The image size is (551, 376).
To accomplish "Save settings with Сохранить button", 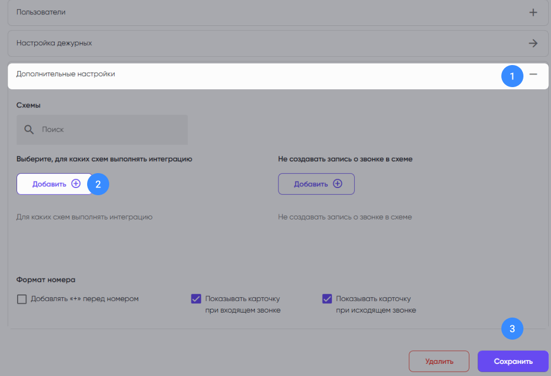I will (x=513, y=361).
